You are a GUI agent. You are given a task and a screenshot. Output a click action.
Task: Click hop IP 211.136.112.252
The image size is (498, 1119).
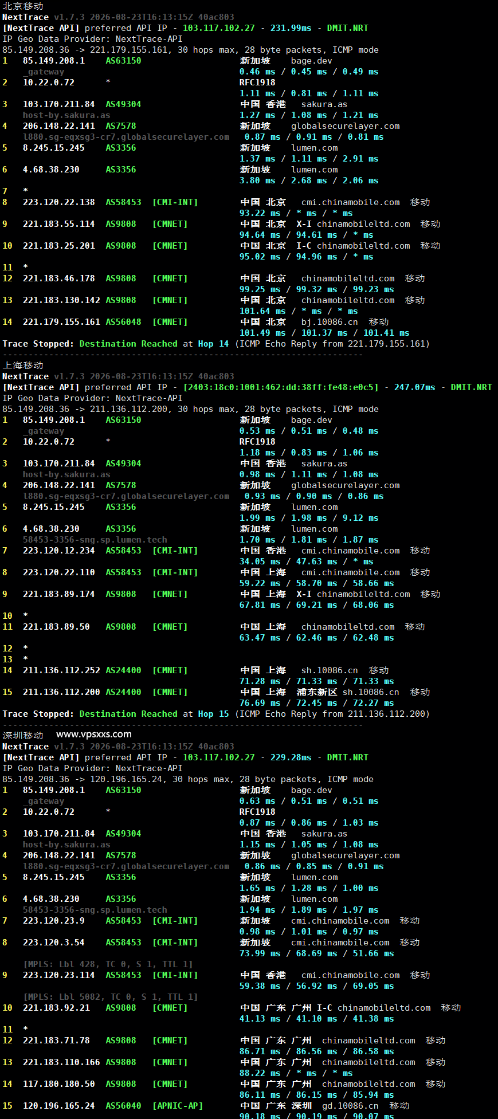click(x=61, y=670)
